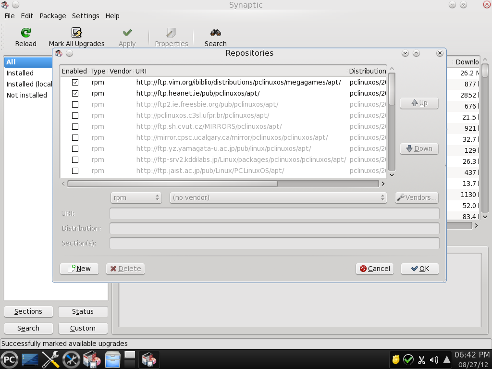The height and width of the screenshot is (369, 492).
Task: Click the Synaptic window menu icon in title bar
Action: [x=5, y=5]
